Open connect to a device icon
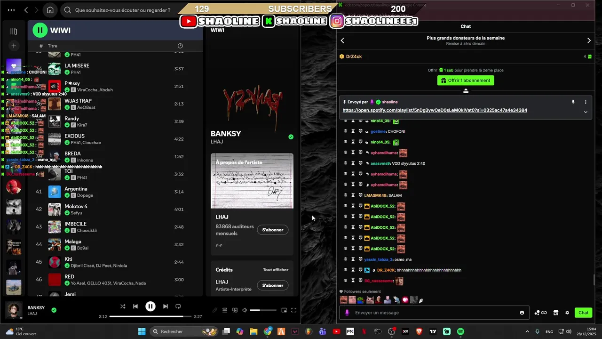Image resolution: width=602 pixels, height=339 pixels. [235, 310]
